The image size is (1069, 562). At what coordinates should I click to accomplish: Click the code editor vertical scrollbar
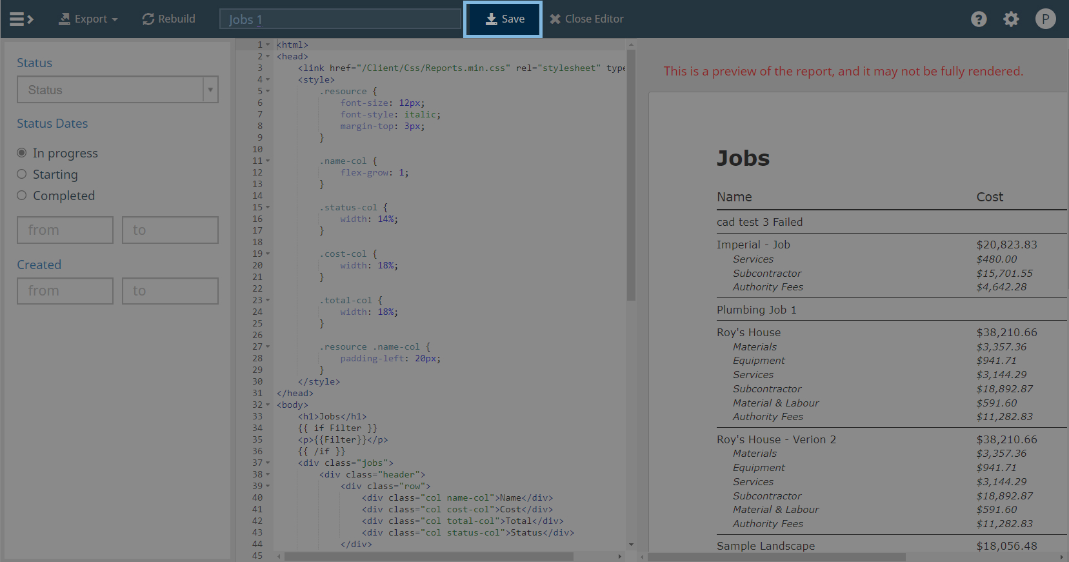pos(631,175)
